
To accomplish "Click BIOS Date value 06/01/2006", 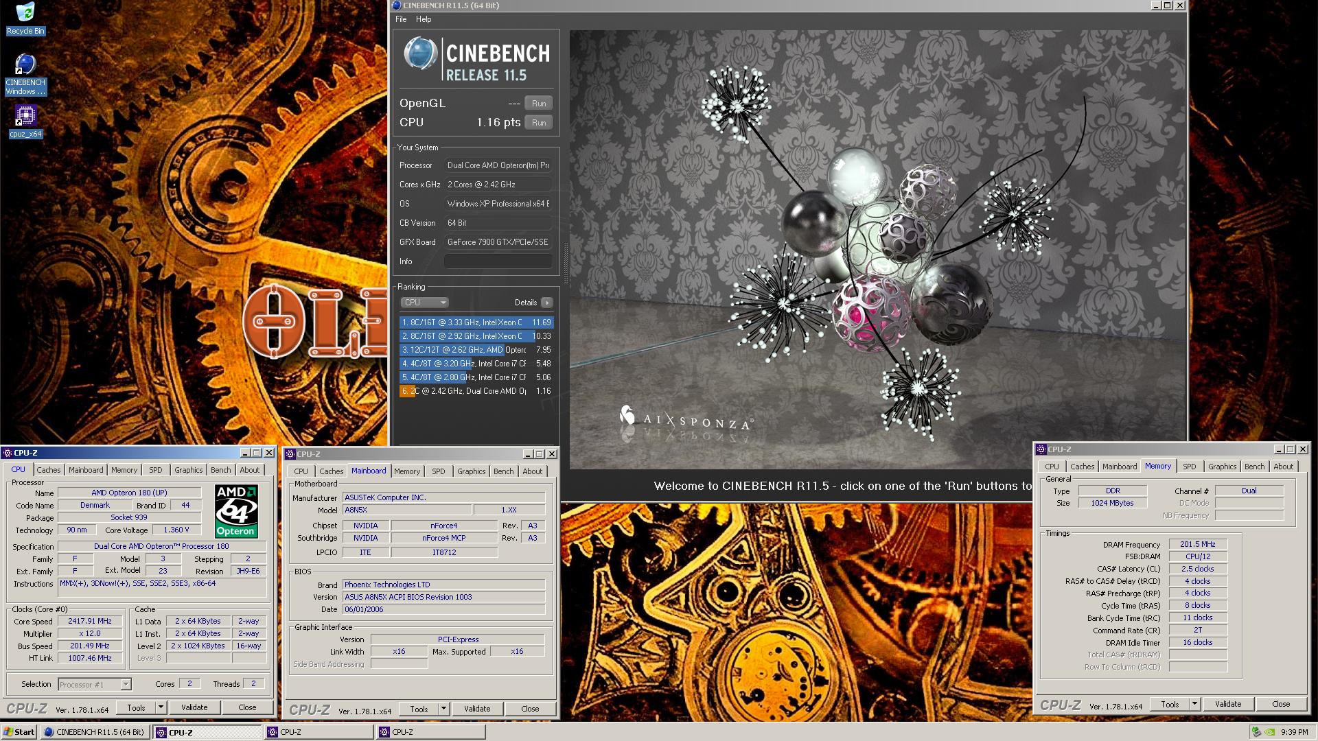I will click(443, 609).
